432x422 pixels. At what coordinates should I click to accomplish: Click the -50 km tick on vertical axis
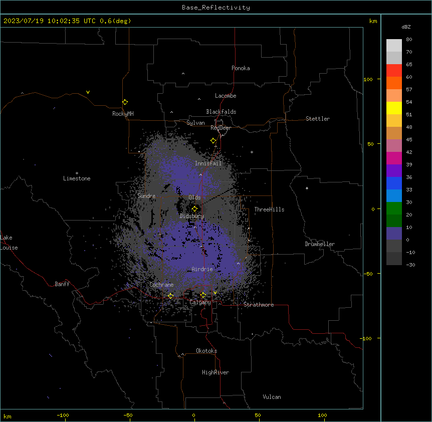pos(368,274)
